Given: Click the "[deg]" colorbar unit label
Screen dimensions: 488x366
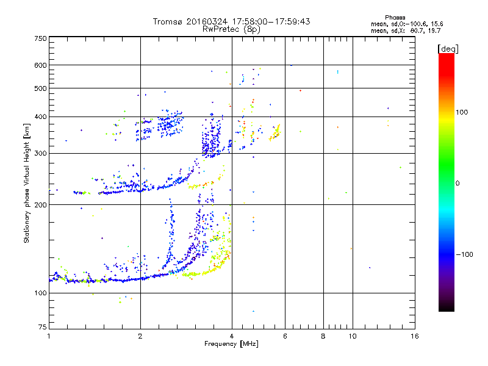Looking at the screenshot, I should click(x=448, y=49).
